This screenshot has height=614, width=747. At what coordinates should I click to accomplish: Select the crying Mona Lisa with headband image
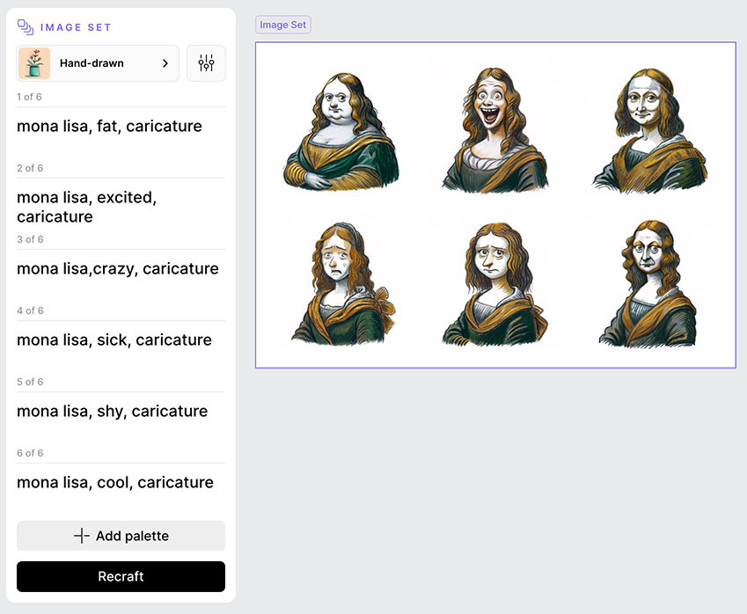(342, 283)
